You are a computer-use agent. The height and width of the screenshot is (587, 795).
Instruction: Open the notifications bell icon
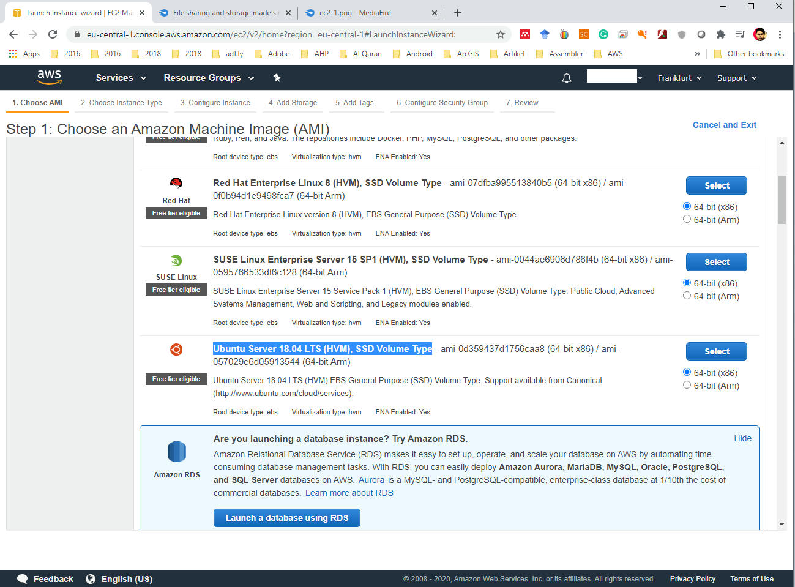coord(566,78)
